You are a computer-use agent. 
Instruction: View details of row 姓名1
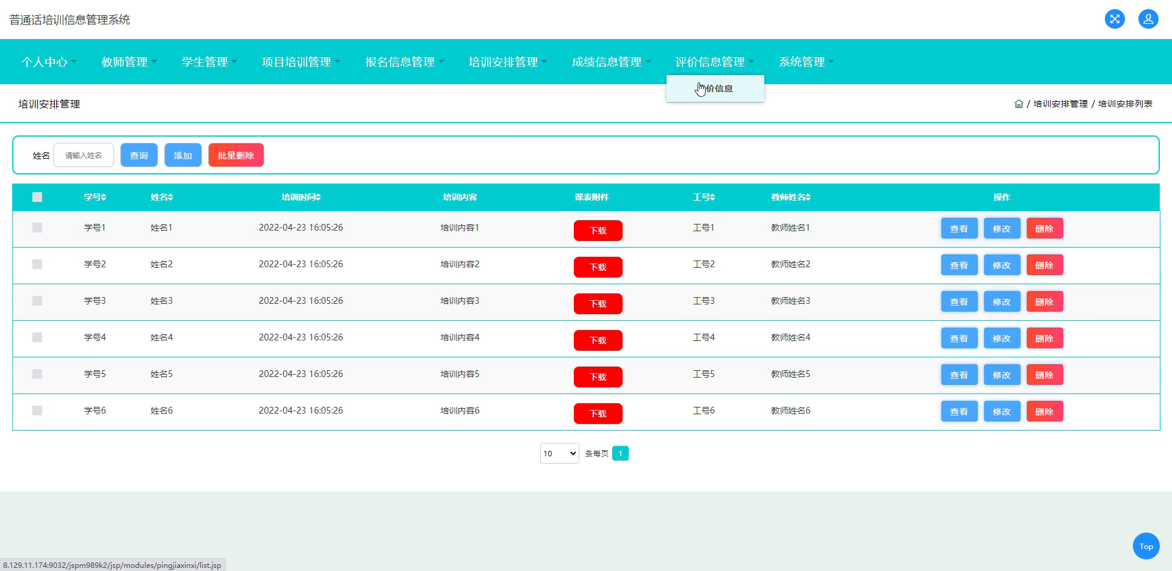(959, 229)
